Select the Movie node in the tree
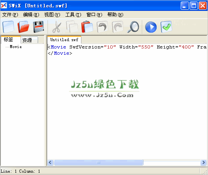The width and height of the screenshot is (208, 175). point(16,47)
